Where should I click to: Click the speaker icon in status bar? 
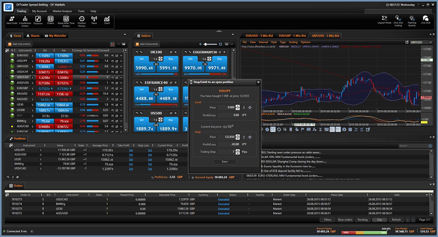(32, 231)
